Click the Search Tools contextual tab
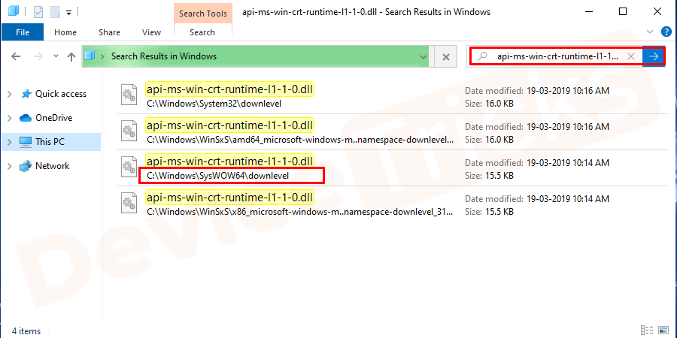The image size is (677, 338). coord(203,14)
